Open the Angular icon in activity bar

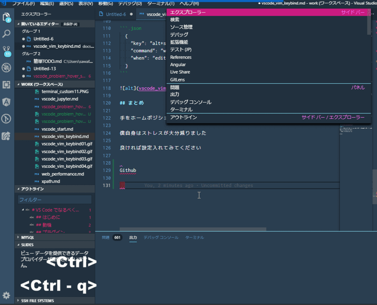pos(6,102)
